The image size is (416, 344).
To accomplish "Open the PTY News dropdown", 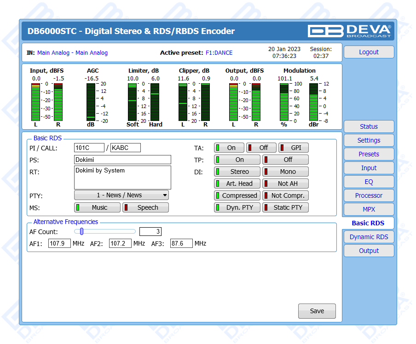I will point(121,195).
